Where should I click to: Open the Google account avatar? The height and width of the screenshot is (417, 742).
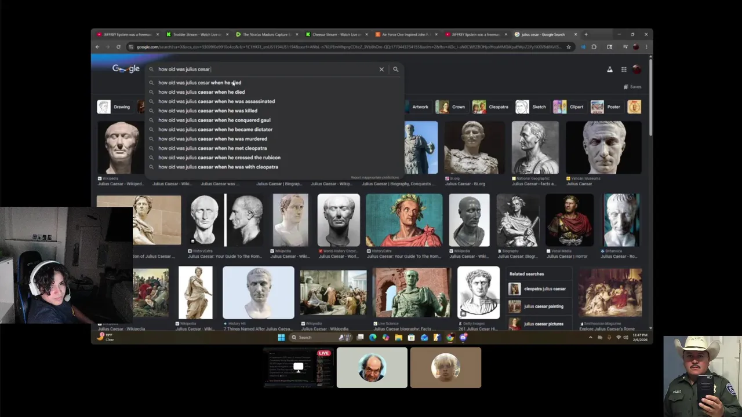click(x=636, y=69)
